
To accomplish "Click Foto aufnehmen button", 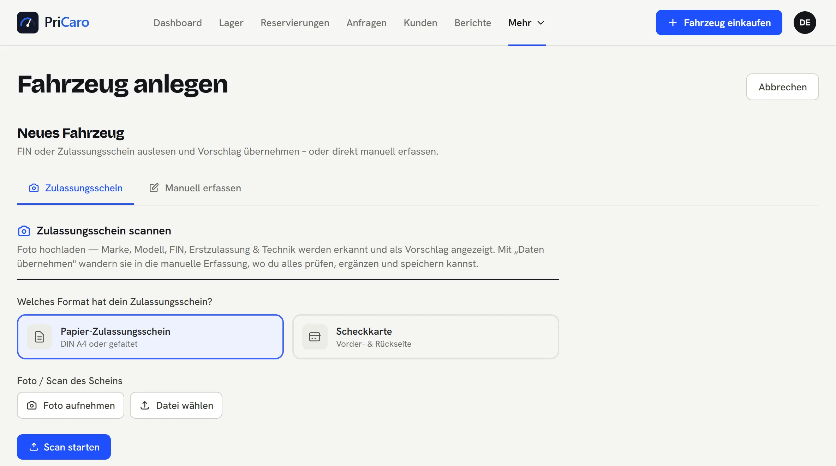I will [71, 405].
